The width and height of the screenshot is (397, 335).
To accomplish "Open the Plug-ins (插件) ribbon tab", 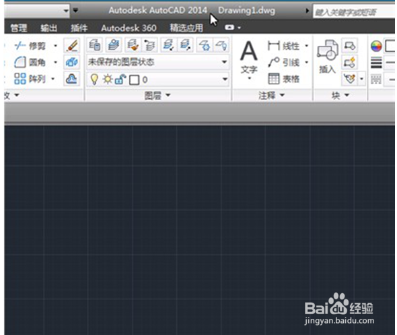I will (x=79, y=28).
